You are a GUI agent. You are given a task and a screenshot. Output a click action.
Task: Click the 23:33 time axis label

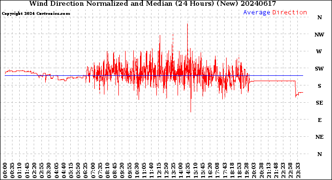[x=298, y=170]
